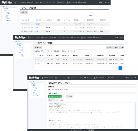Click the search magnifier icon in top window
This screenshot has height=131, width=138.
point(79,2)
